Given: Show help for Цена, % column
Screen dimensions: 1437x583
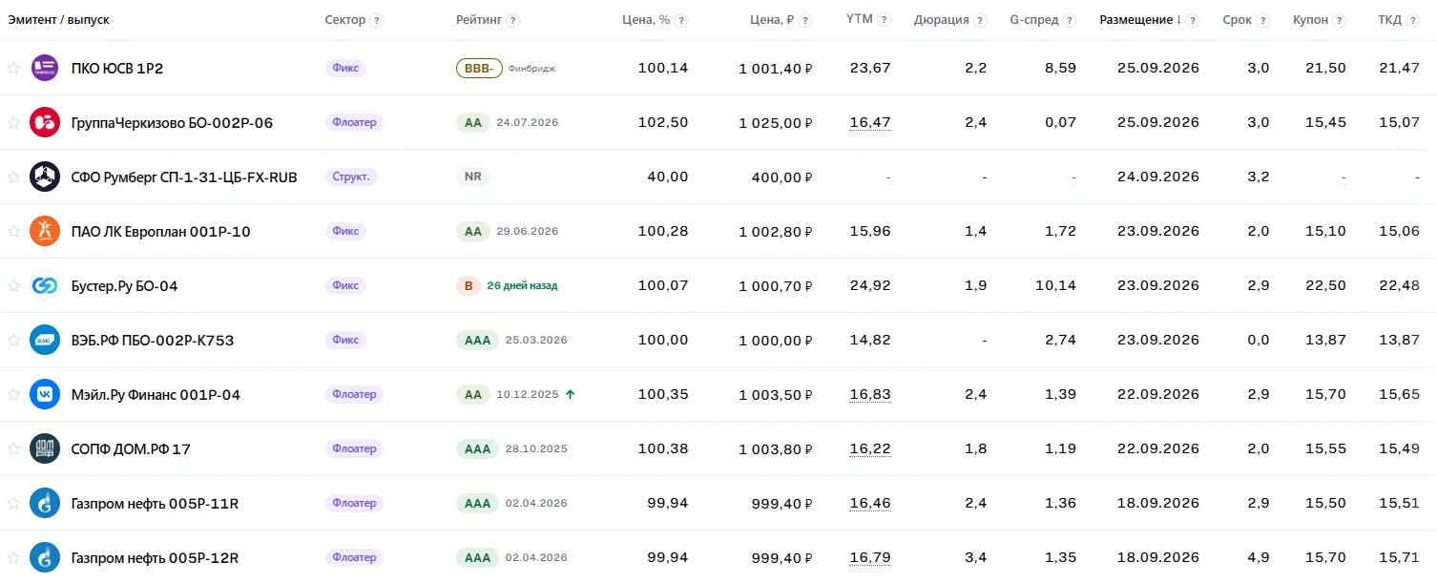Looking at the screenshot, I should click(x=681, y=20).
